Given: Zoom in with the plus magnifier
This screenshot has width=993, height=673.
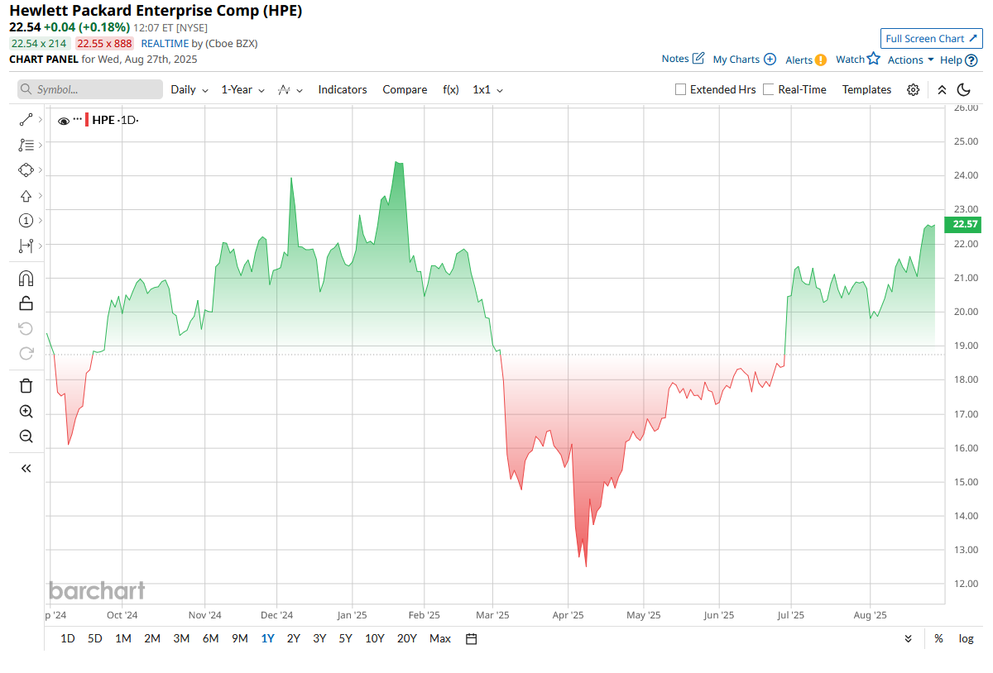Looking at the screenshot, I should (x=26, y=411).
